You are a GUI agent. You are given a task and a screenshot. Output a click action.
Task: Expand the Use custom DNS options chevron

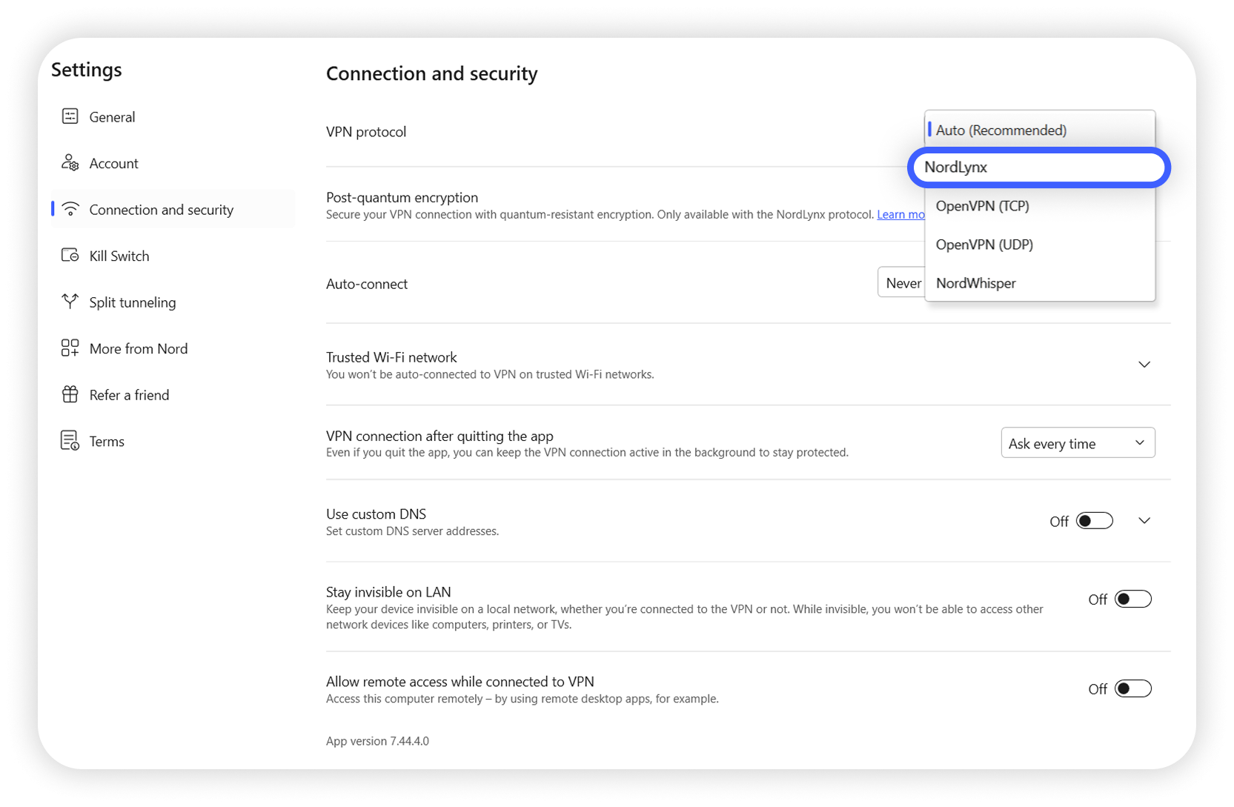[1144, 521]
